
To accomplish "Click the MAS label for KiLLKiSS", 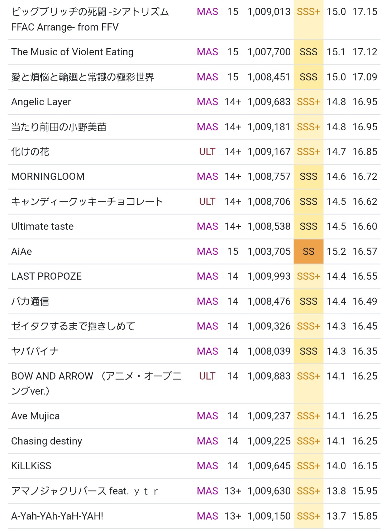I will pos(207,466).
